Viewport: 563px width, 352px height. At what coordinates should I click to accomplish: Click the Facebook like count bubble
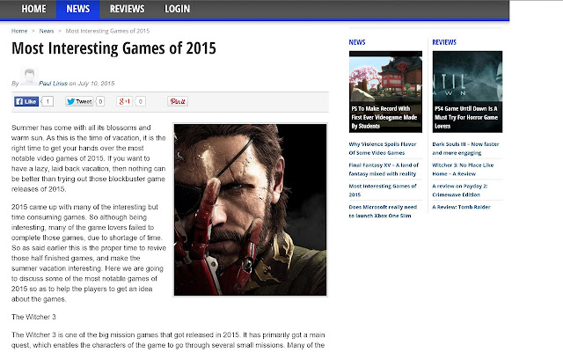48,101
